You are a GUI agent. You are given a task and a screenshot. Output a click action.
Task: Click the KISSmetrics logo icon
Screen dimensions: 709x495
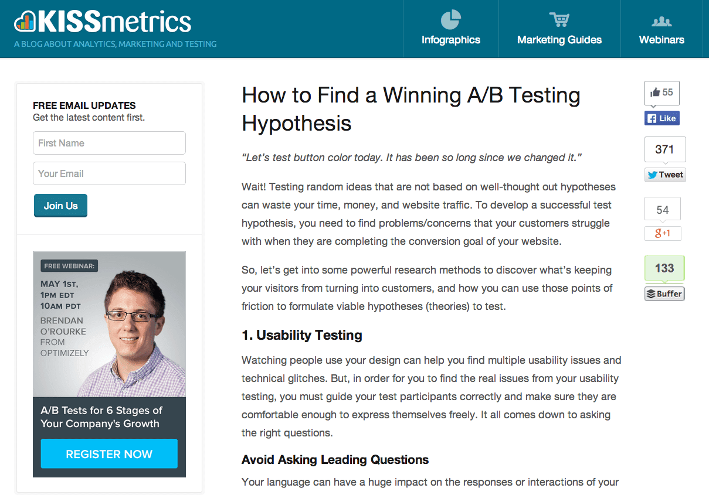pos(25,21)
